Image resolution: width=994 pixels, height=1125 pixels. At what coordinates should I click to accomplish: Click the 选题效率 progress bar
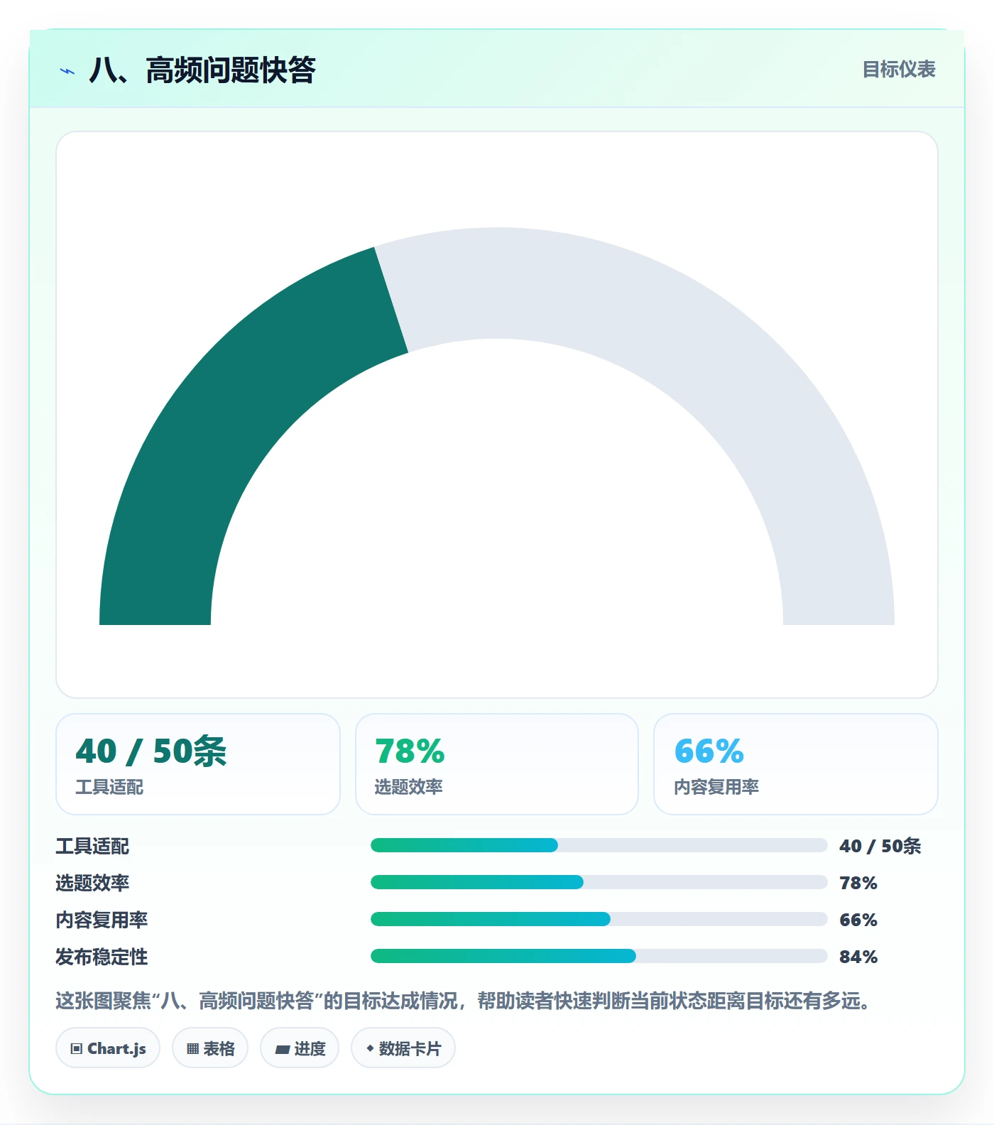[599, 882]
